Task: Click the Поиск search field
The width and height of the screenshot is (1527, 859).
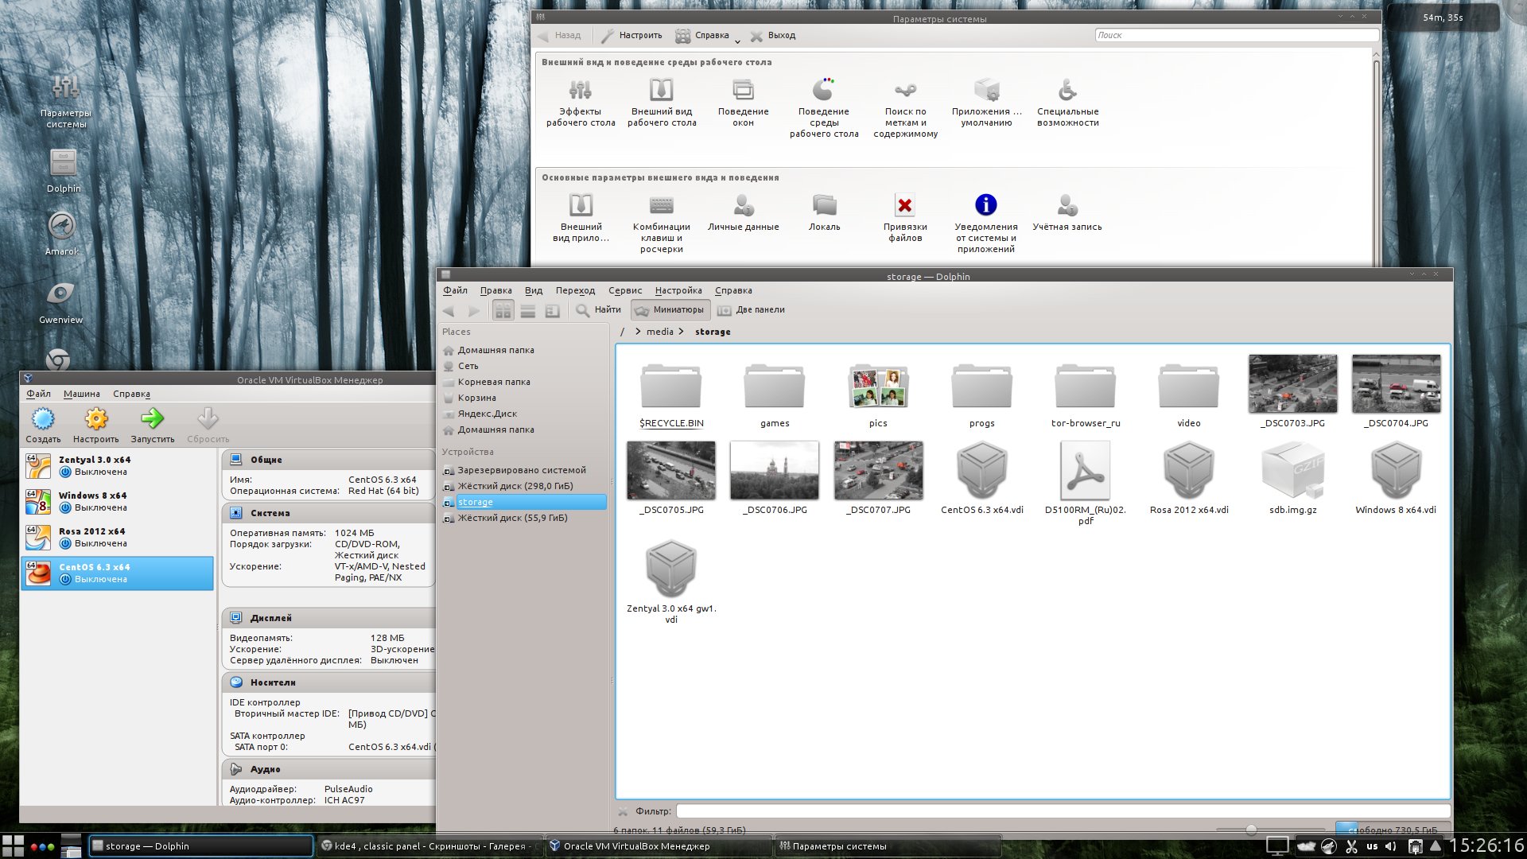Action: (1237, 35)
